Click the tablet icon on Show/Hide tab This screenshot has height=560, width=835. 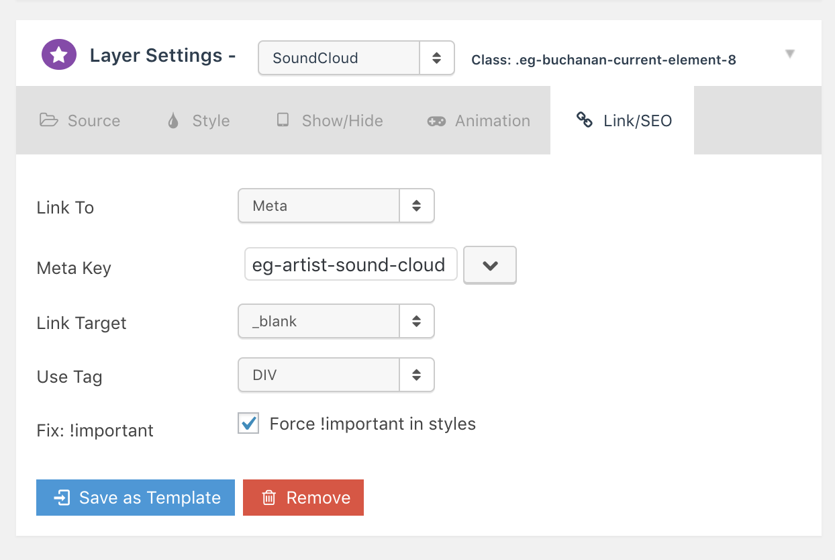[x=283, y=121]
